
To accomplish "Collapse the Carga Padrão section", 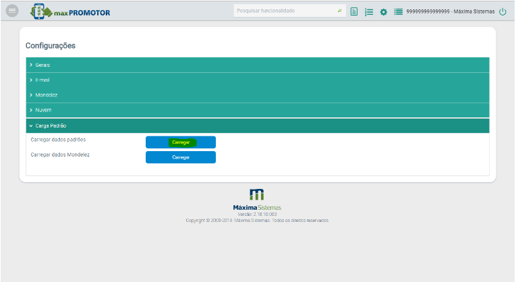I will (x=258, y=125).
